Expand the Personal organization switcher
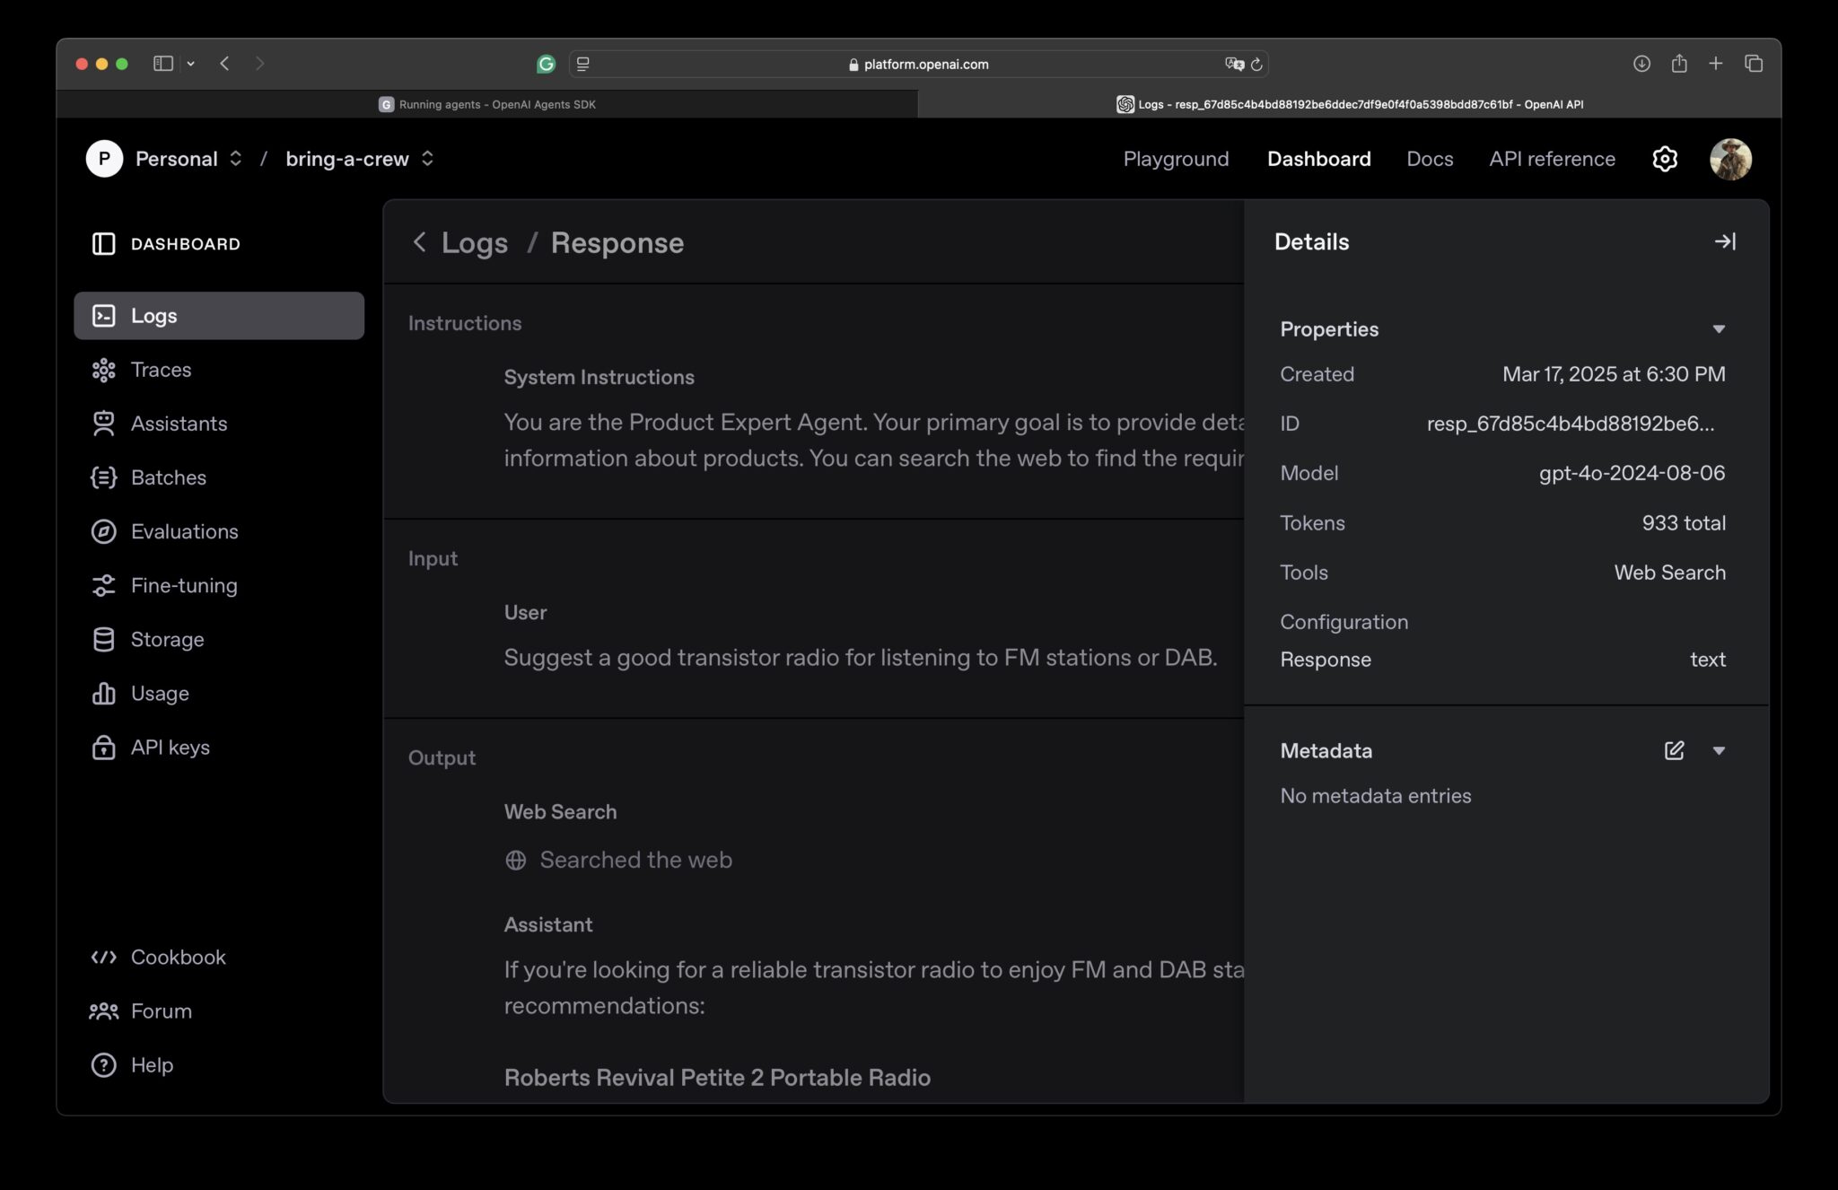The width and height of the screenshot is (1838, 1190). point(236,158)
